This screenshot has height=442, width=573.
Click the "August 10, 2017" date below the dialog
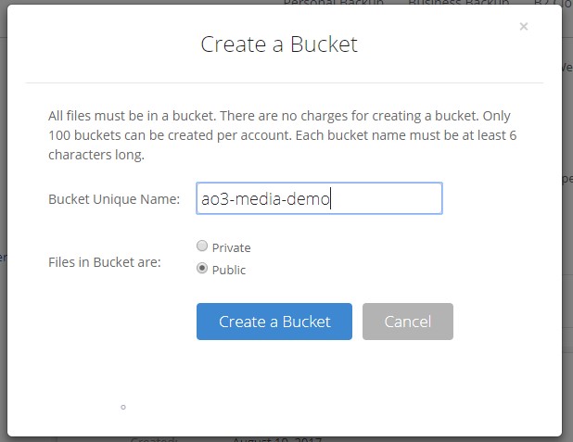275,439
